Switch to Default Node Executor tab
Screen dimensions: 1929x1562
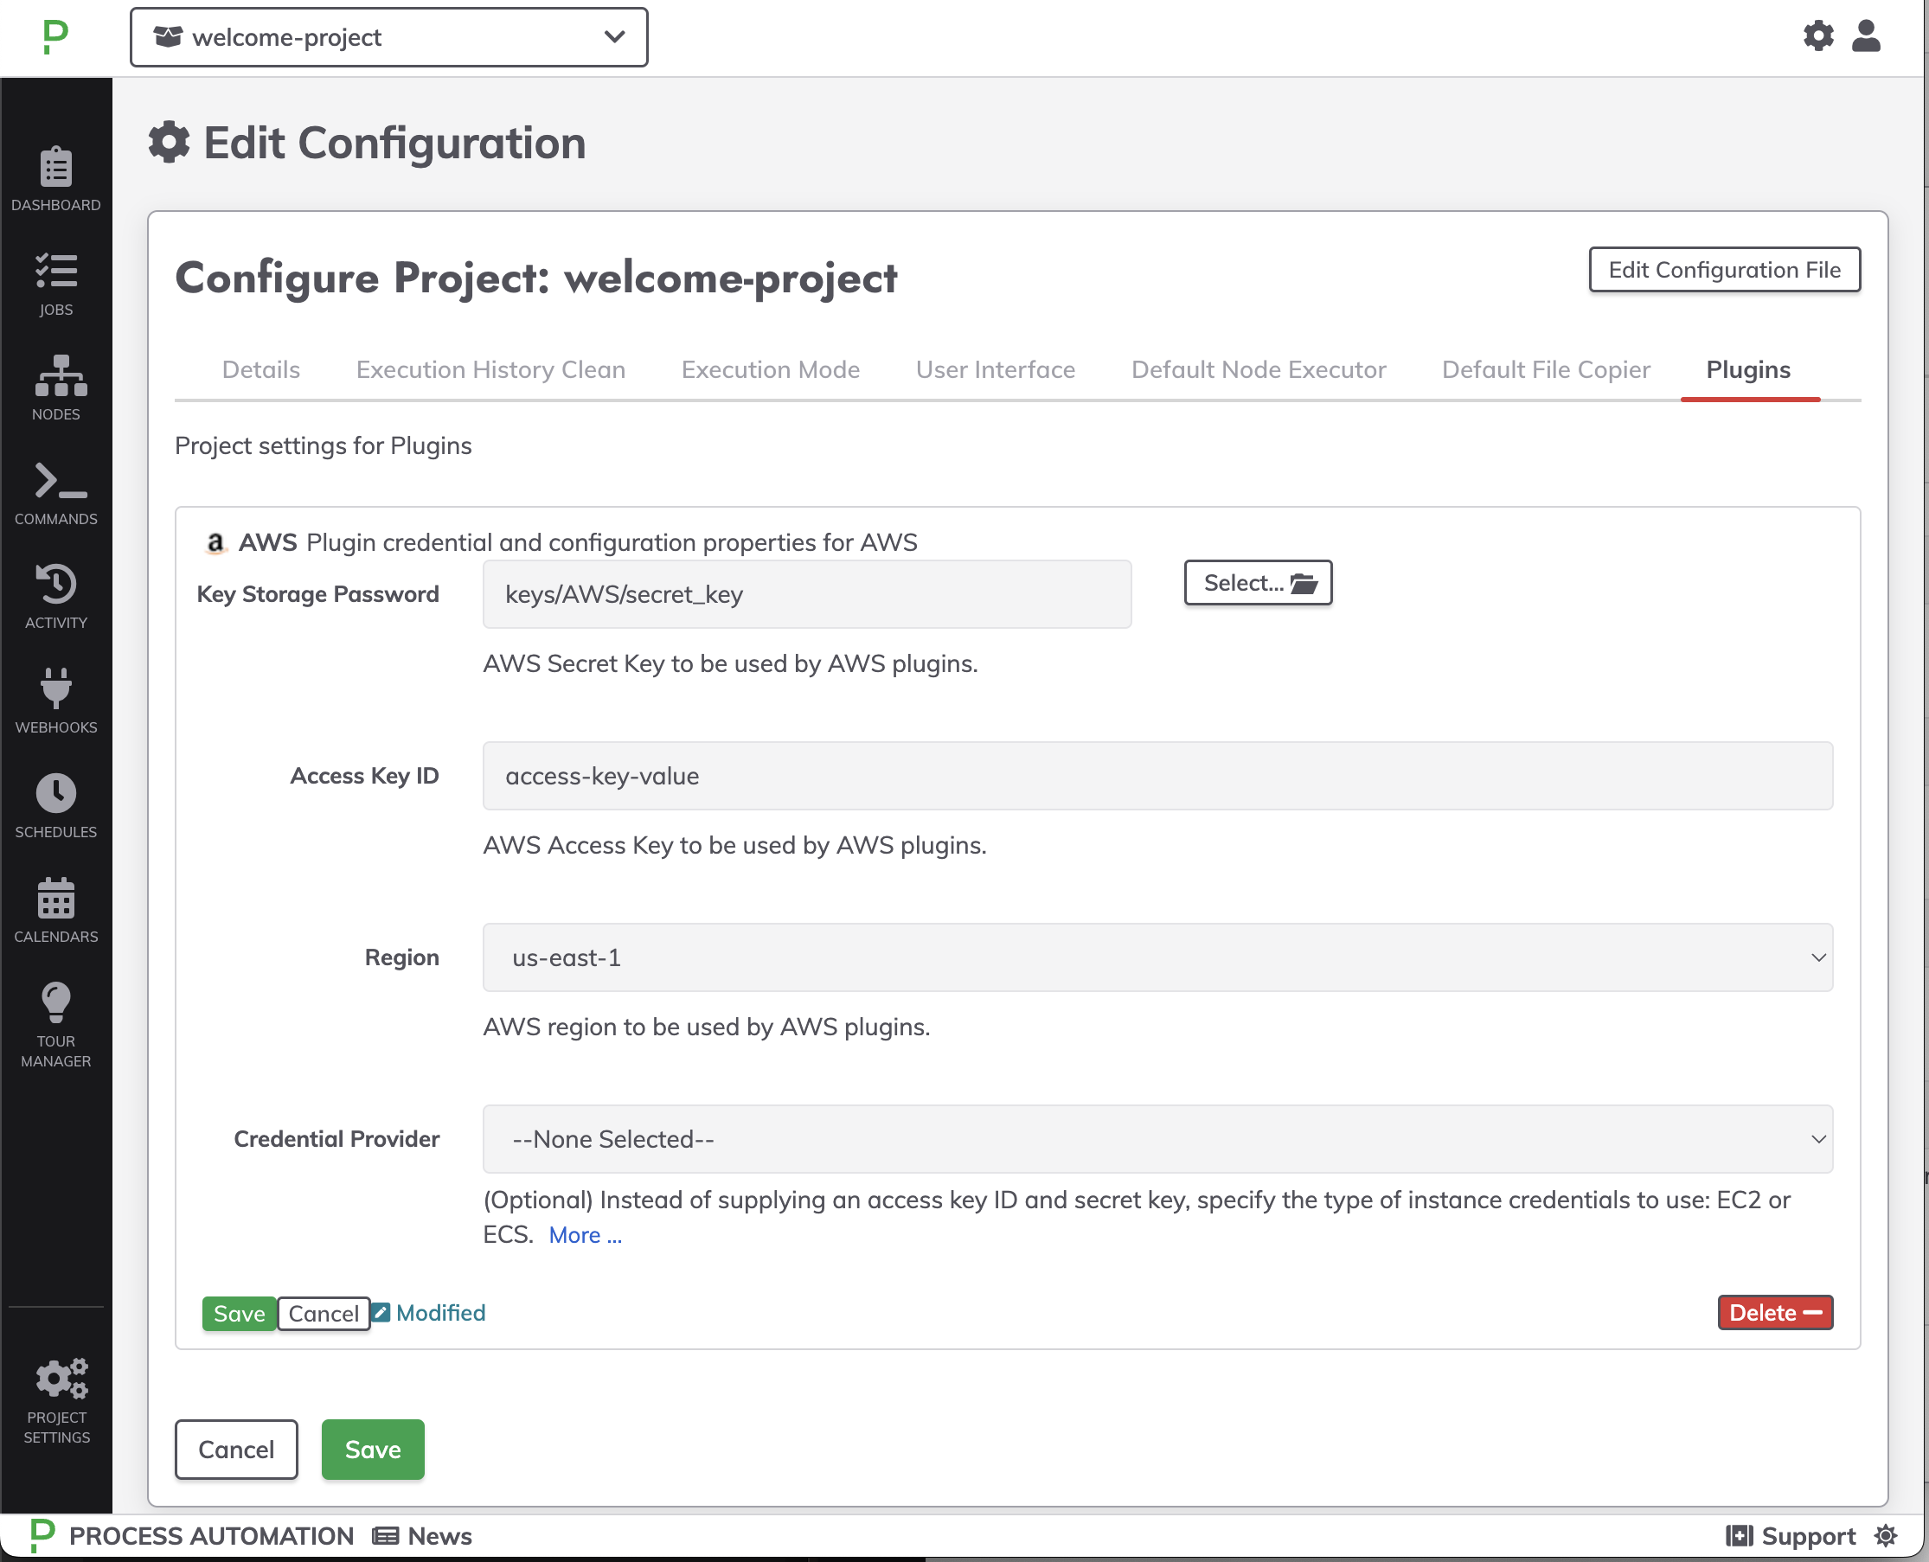[x=1258, y=370]
